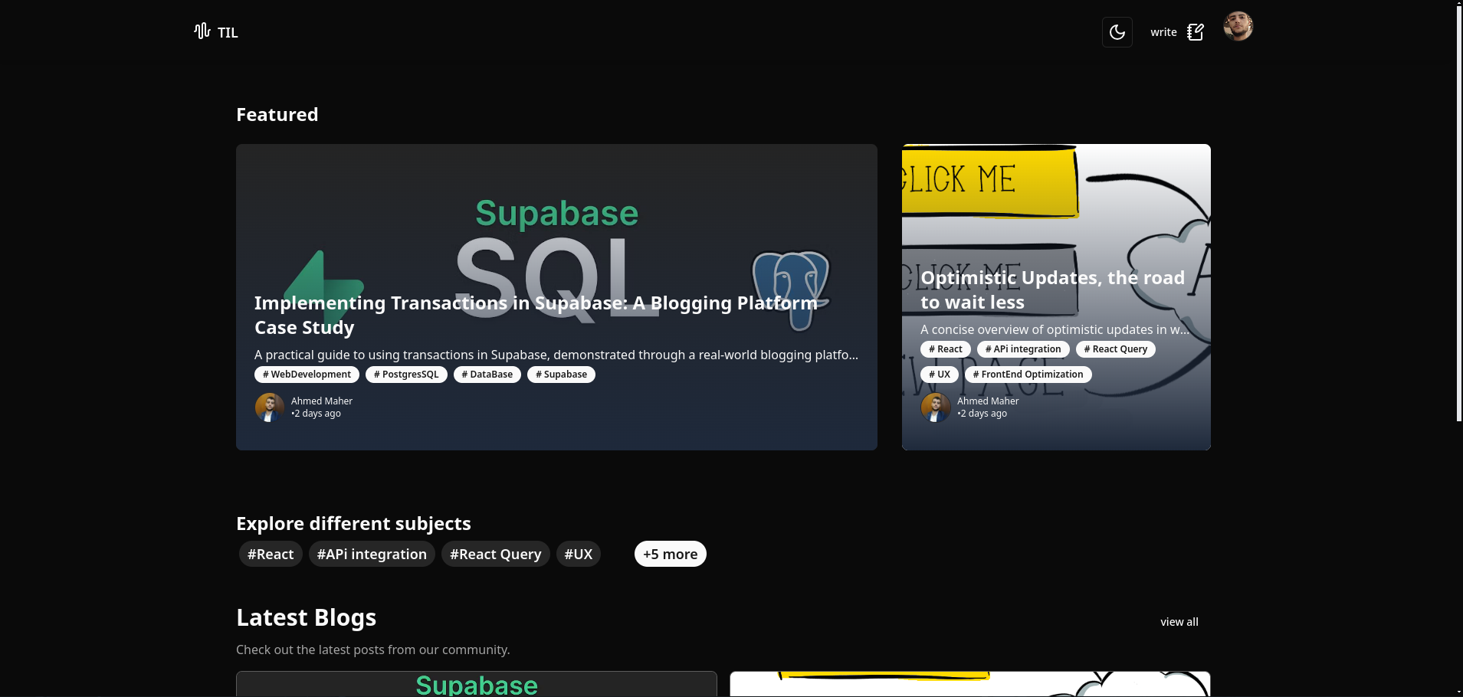This screenshot has width=1463, height=697.
Task: Click the write pencil icon
Action: (1195, 32)
